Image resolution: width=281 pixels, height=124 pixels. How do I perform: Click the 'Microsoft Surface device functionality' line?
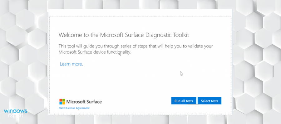click(94, 52)
